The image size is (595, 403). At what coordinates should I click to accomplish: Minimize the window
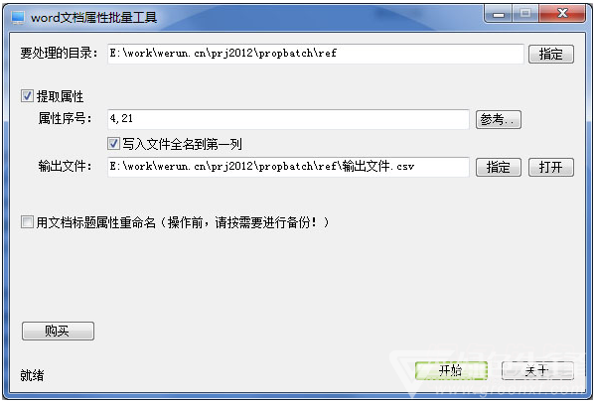[499, 14]
